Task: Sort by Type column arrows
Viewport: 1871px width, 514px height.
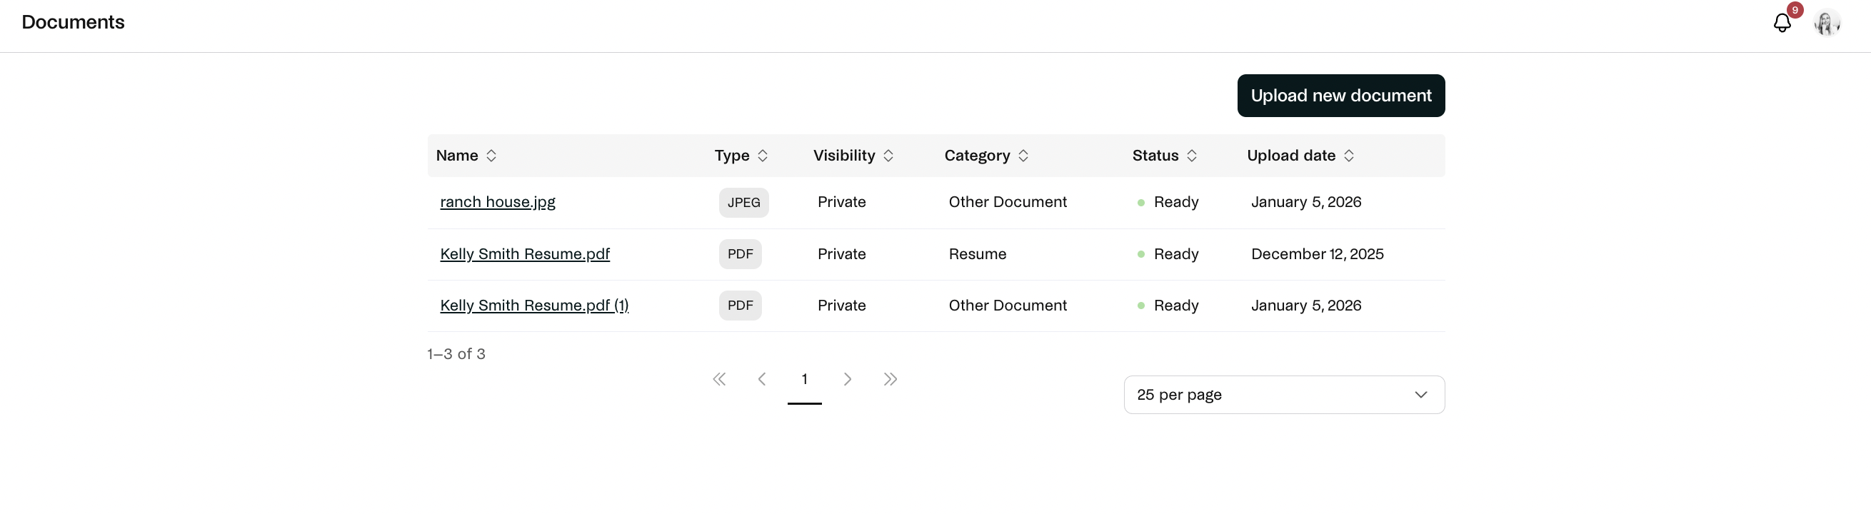Action: [x=763, y=156]
